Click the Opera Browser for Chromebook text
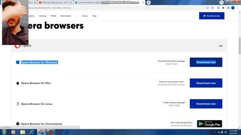Screen dimensions: 241x135 [x=41, y=124]
